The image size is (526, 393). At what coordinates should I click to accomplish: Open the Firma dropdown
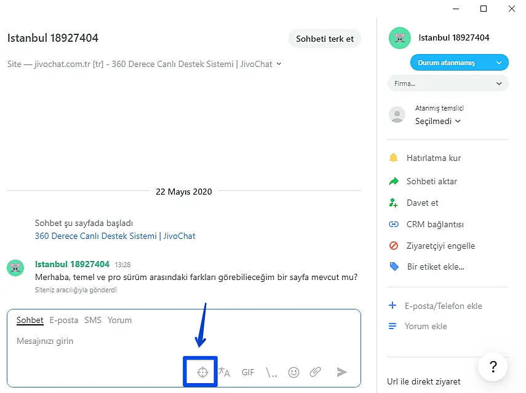tap(448, 84)
